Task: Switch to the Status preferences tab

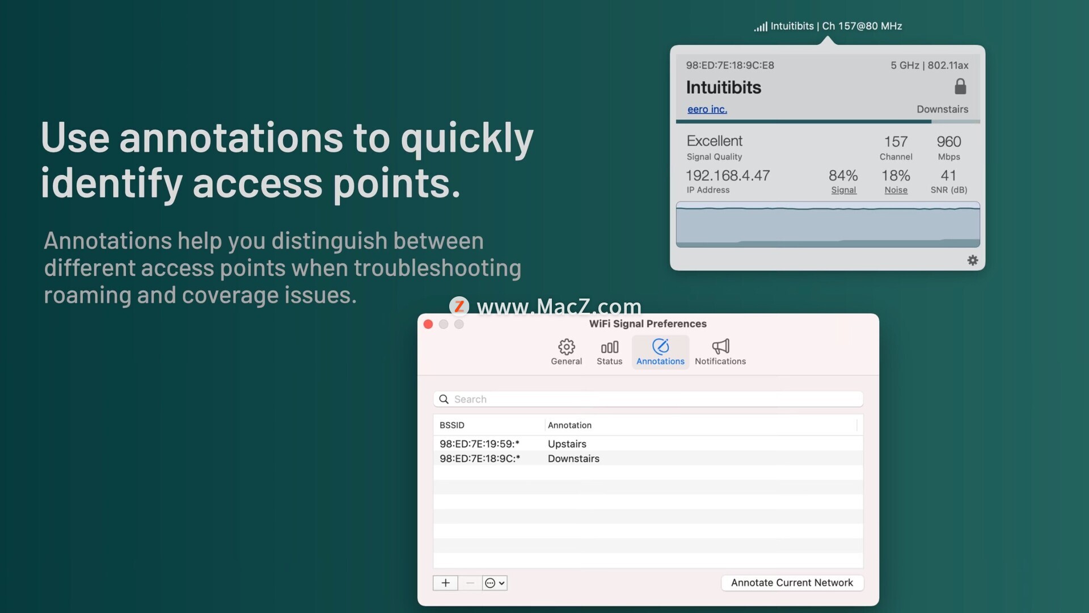Action: (609, 352)
